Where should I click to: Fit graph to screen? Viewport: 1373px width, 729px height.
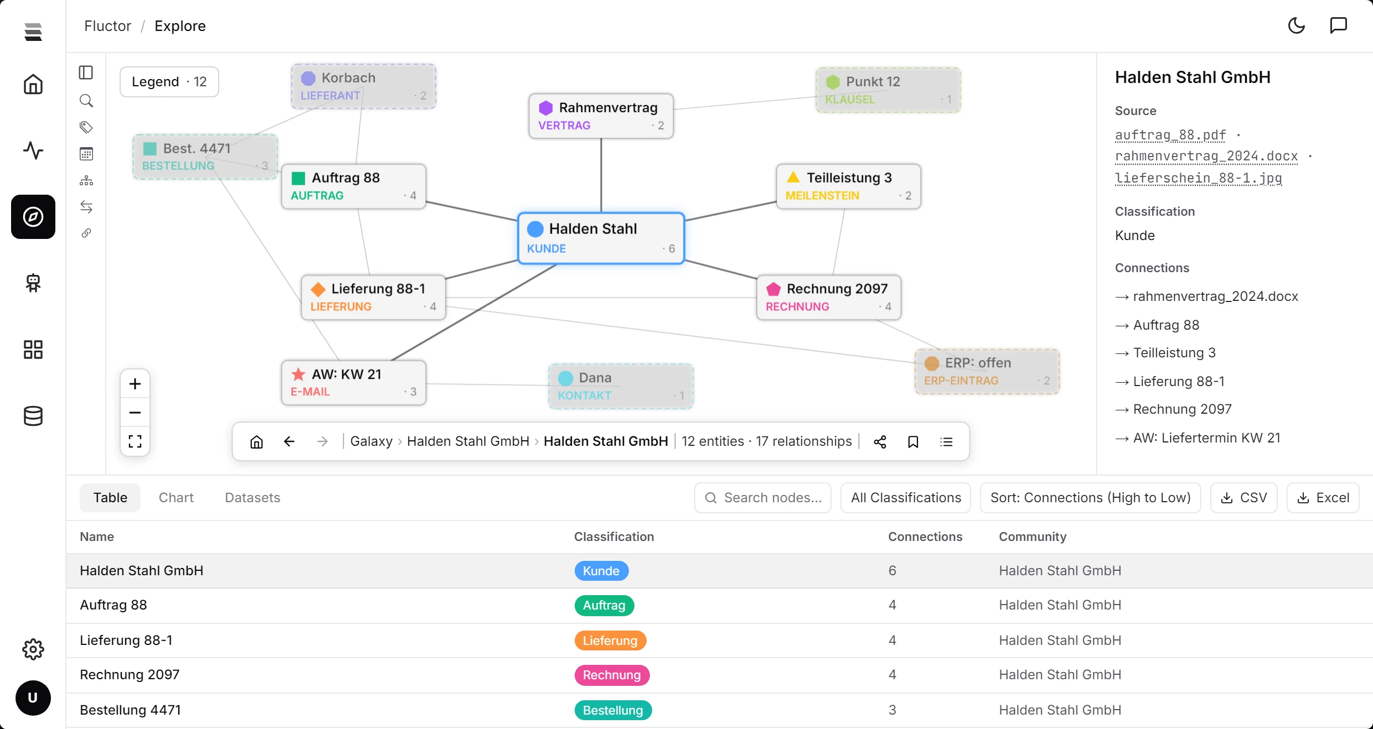135,441
